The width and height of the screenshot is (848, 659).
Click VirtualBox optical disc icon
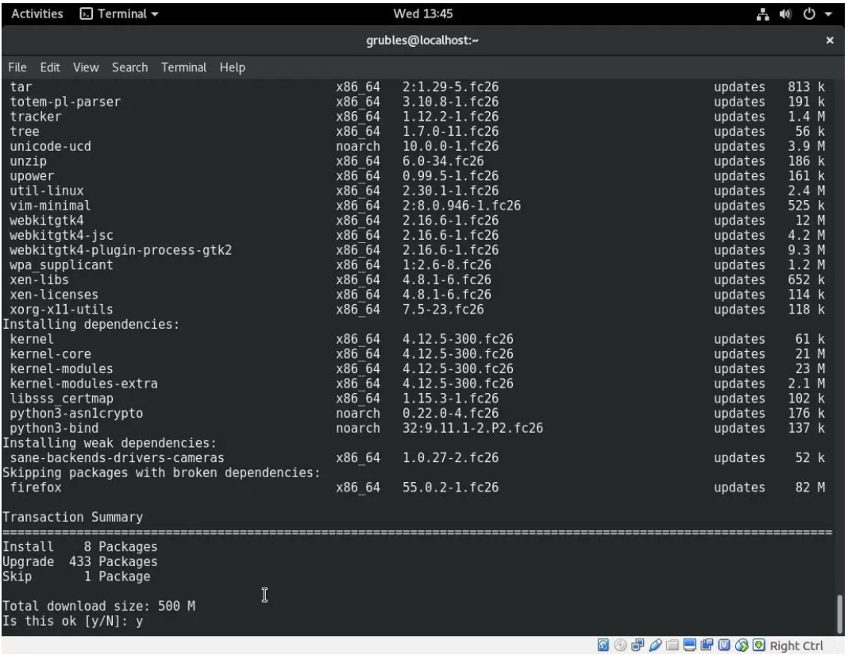click(x=620, y=646)
